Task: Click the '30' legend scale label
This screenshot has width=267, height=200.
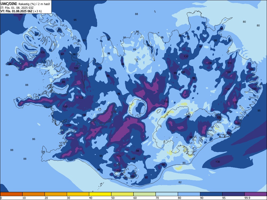Action: coord(68,198)
